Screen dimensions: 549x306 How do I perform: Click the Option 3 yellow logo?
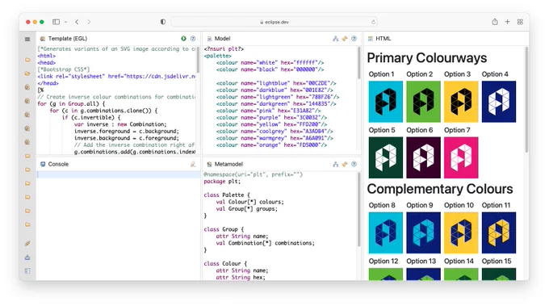(x=461, y=102)
